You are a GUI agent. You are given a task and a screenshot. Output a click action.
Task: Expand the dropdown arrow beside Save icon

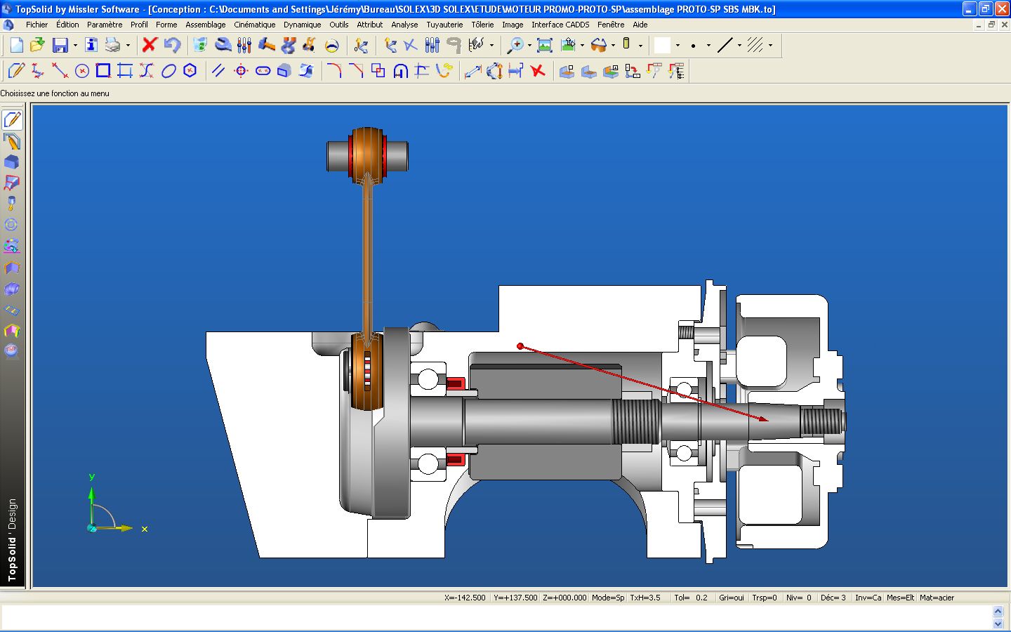tap(75, 46)
